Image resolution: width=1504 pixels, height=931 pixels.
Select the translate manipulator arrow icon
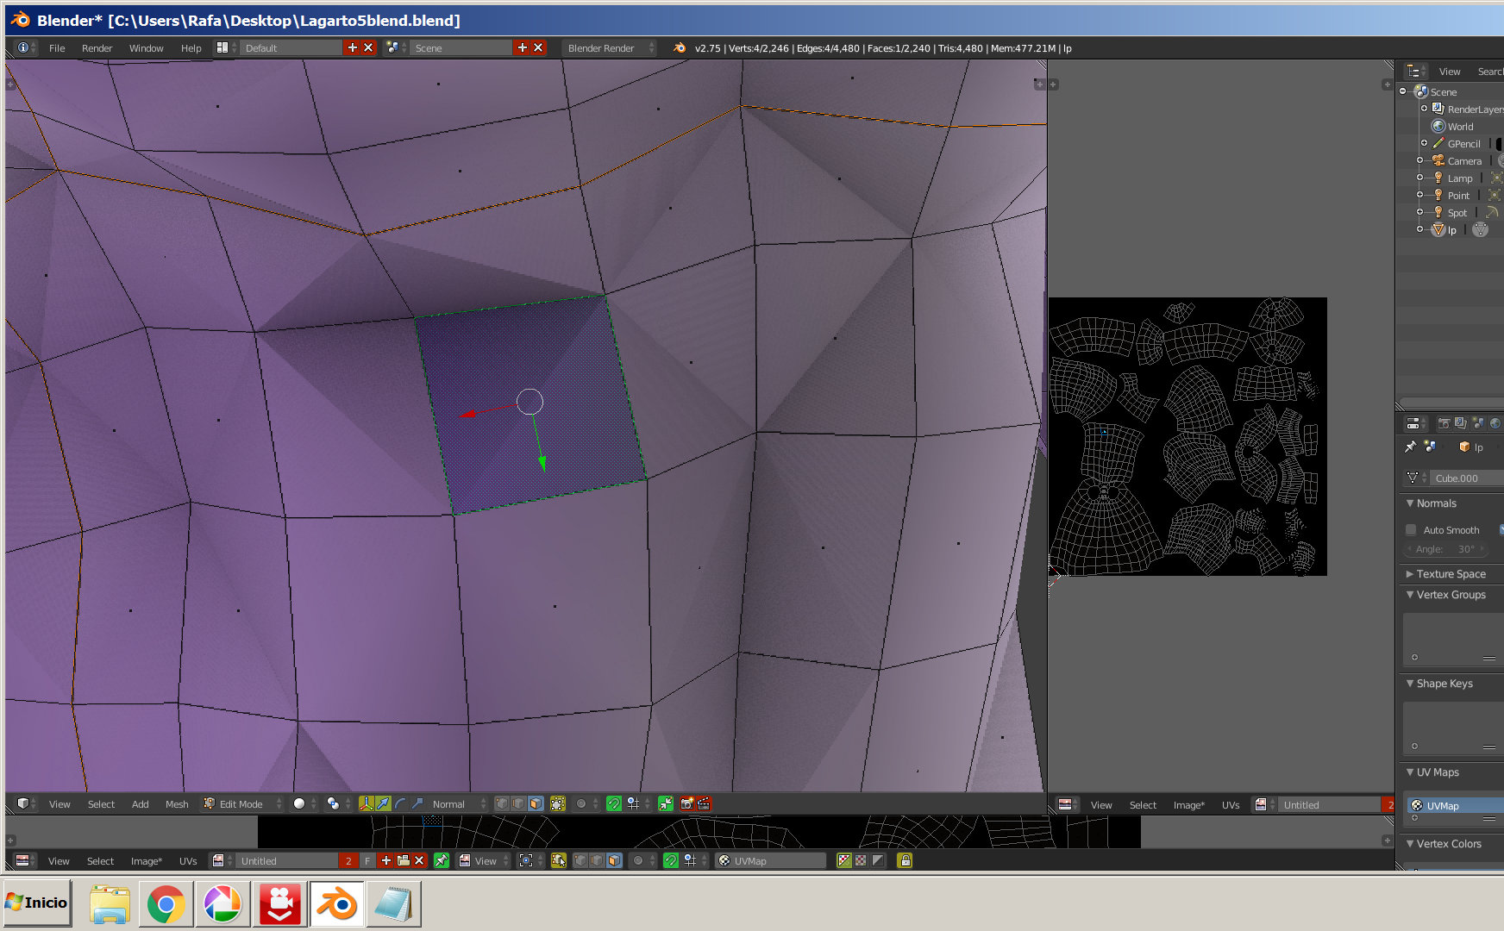[x=383, y=803]
